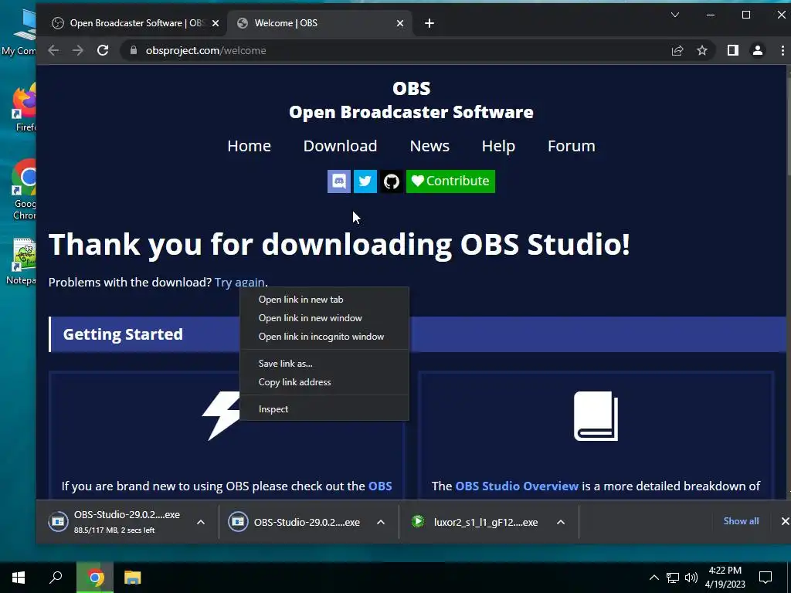Click the Getting Started heading

coord(123,334)
